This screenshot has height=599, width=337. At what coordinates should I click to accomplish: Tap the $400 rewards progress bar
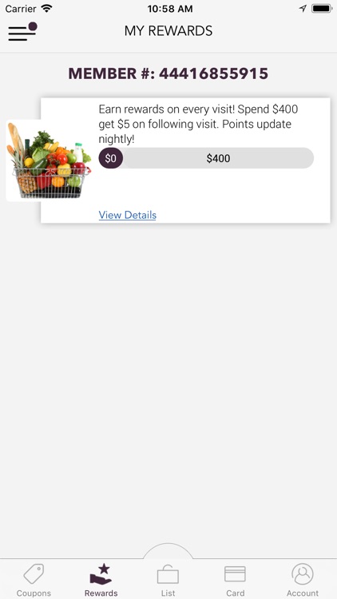(x=206, y=158)
